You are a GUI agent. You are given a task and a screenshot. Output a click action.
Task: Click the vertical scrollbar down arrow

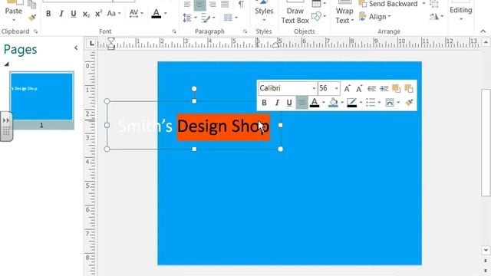pos(486,250)
